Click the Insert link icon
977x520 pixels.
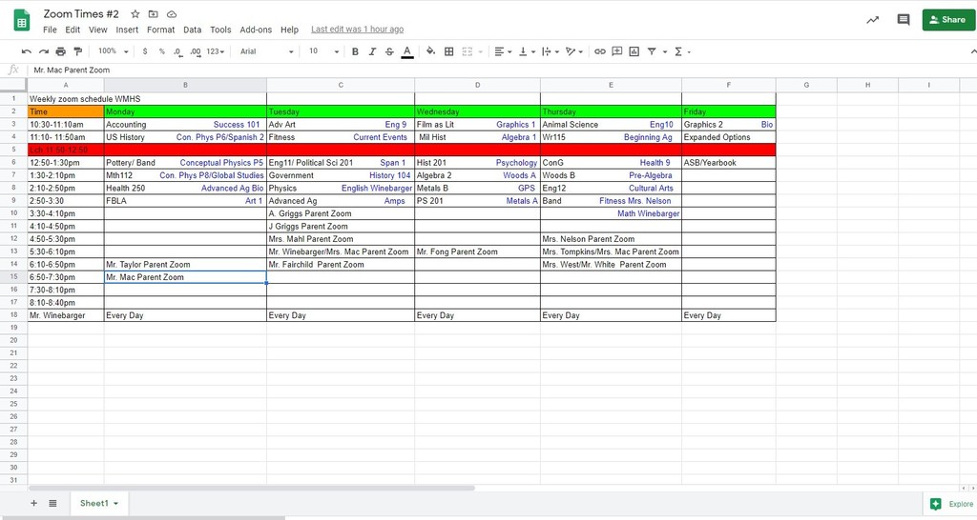point(600,51)
